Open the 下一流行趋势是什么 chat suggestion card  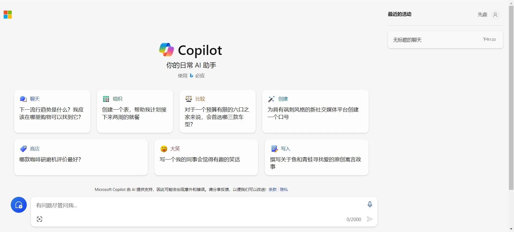[x=52, y=111]
